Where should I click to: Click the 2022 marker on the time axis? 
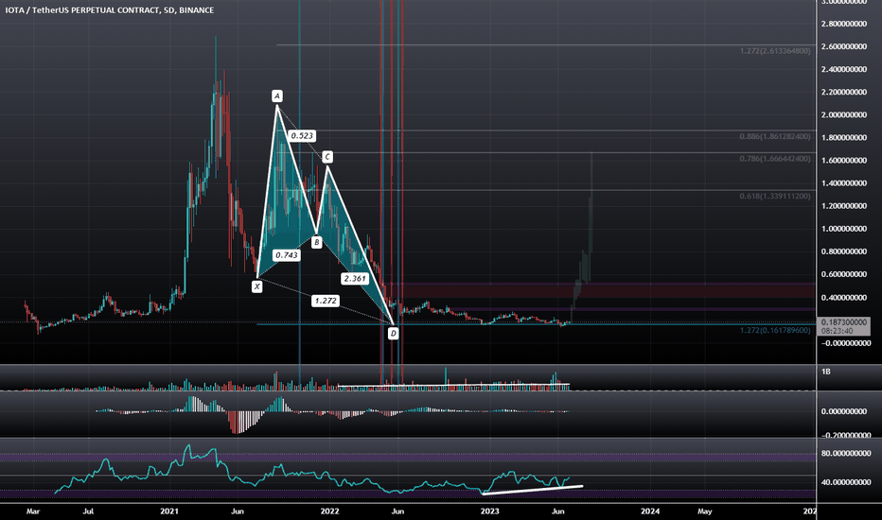tap(329, 511)
